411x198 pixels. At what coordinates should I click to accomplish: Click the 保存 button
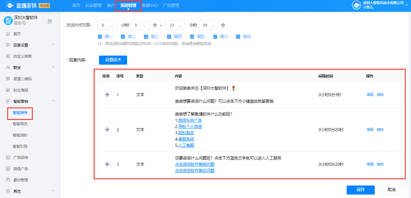pyautogui.click(x=360, y=190)
